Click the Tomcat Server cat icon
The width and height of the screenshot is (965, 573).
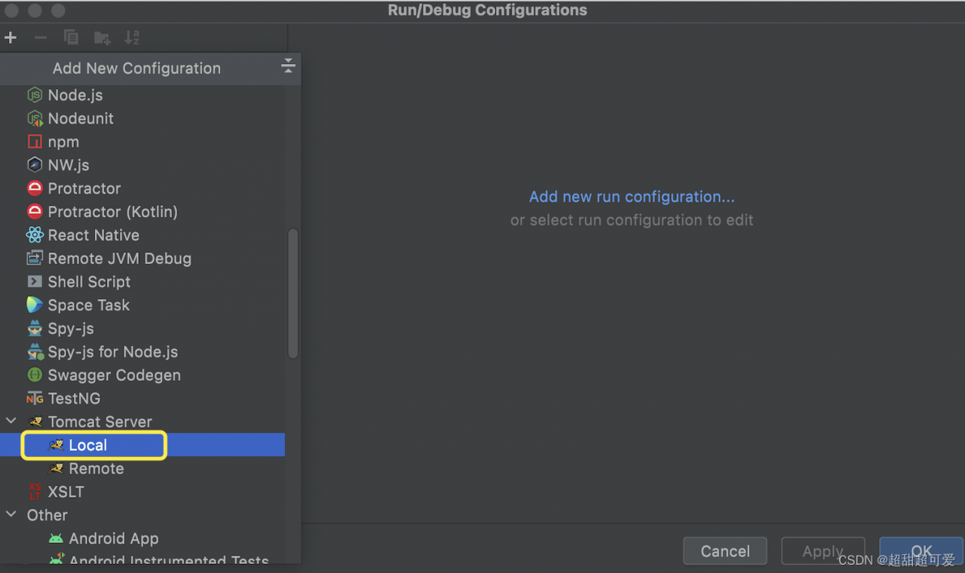tap(35, 422)
